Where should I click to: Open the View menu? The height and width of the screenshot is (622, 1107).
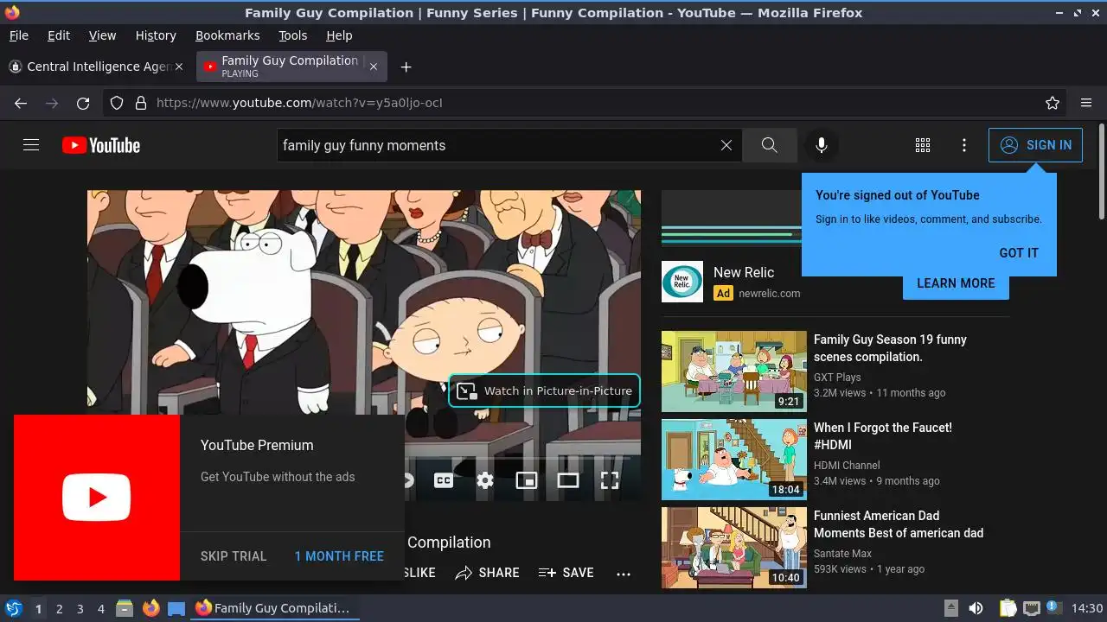click(102, 35)
